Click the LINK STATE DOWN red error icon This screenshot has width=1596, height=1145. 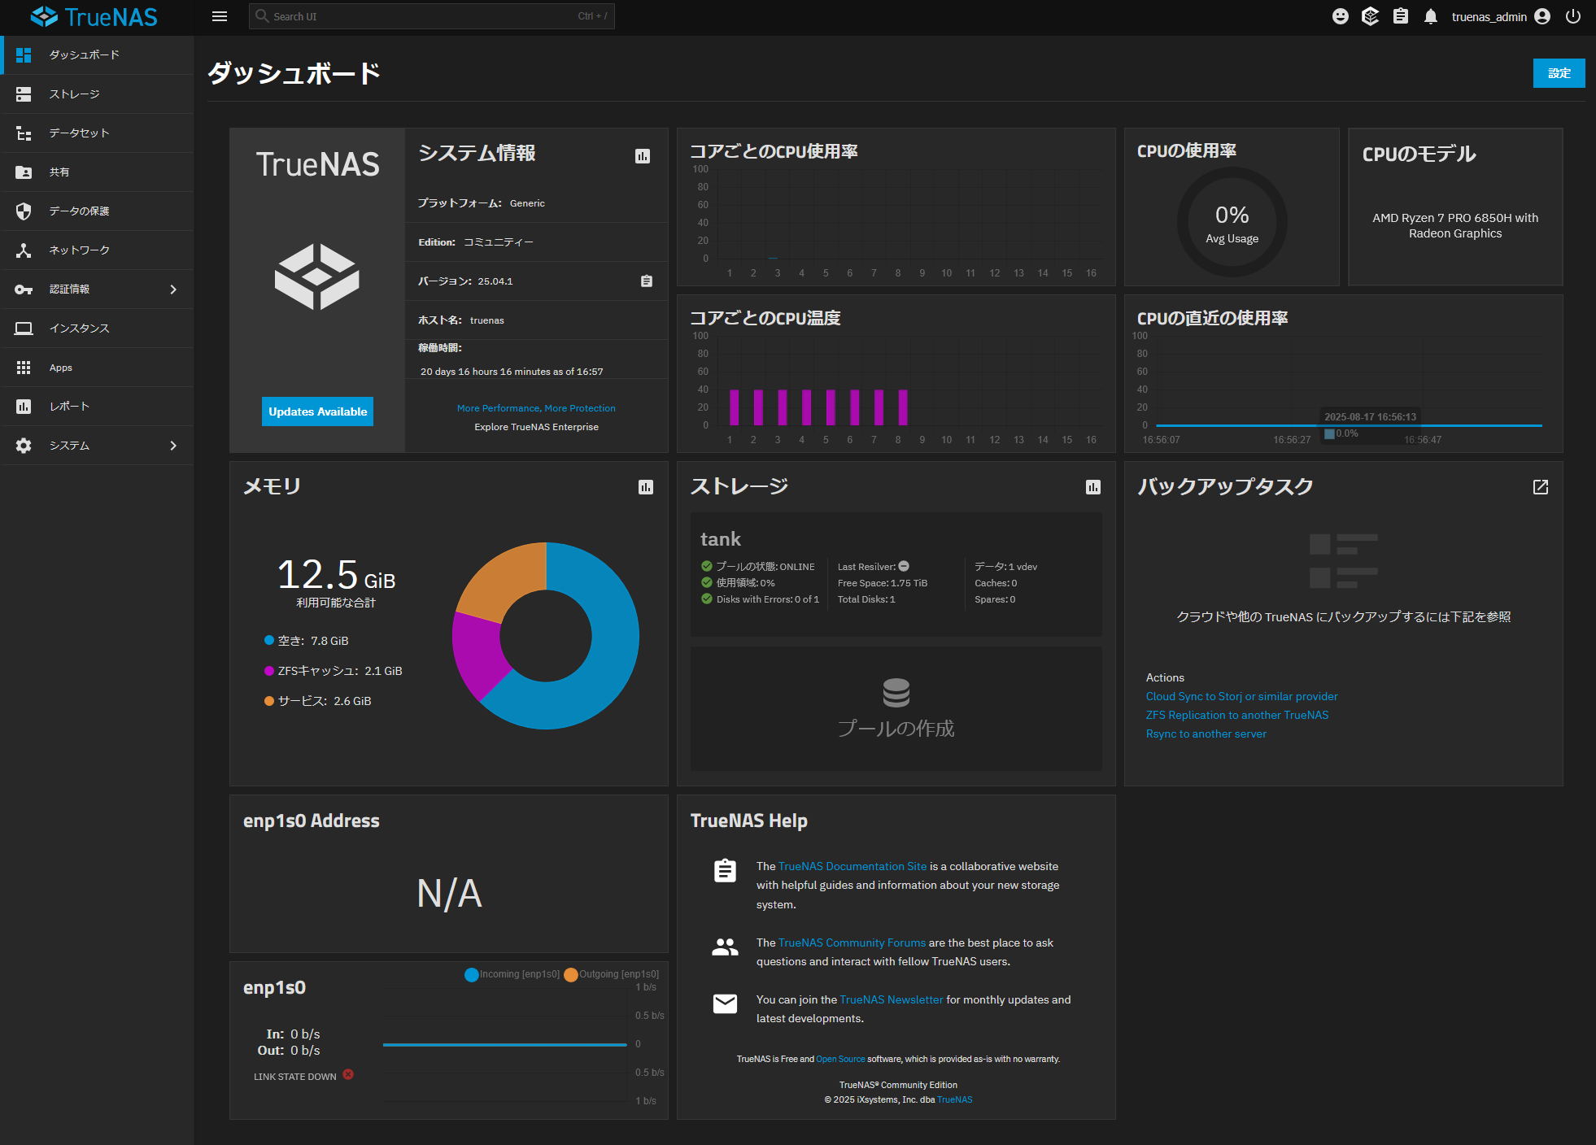[x=348, y=1074]
